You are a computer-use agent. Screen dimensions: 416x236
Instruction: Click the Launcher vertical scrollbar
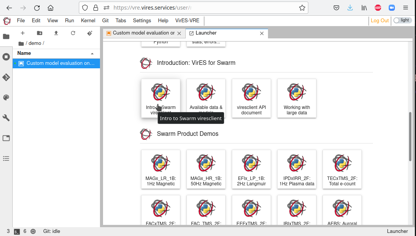tap(411, 136)
